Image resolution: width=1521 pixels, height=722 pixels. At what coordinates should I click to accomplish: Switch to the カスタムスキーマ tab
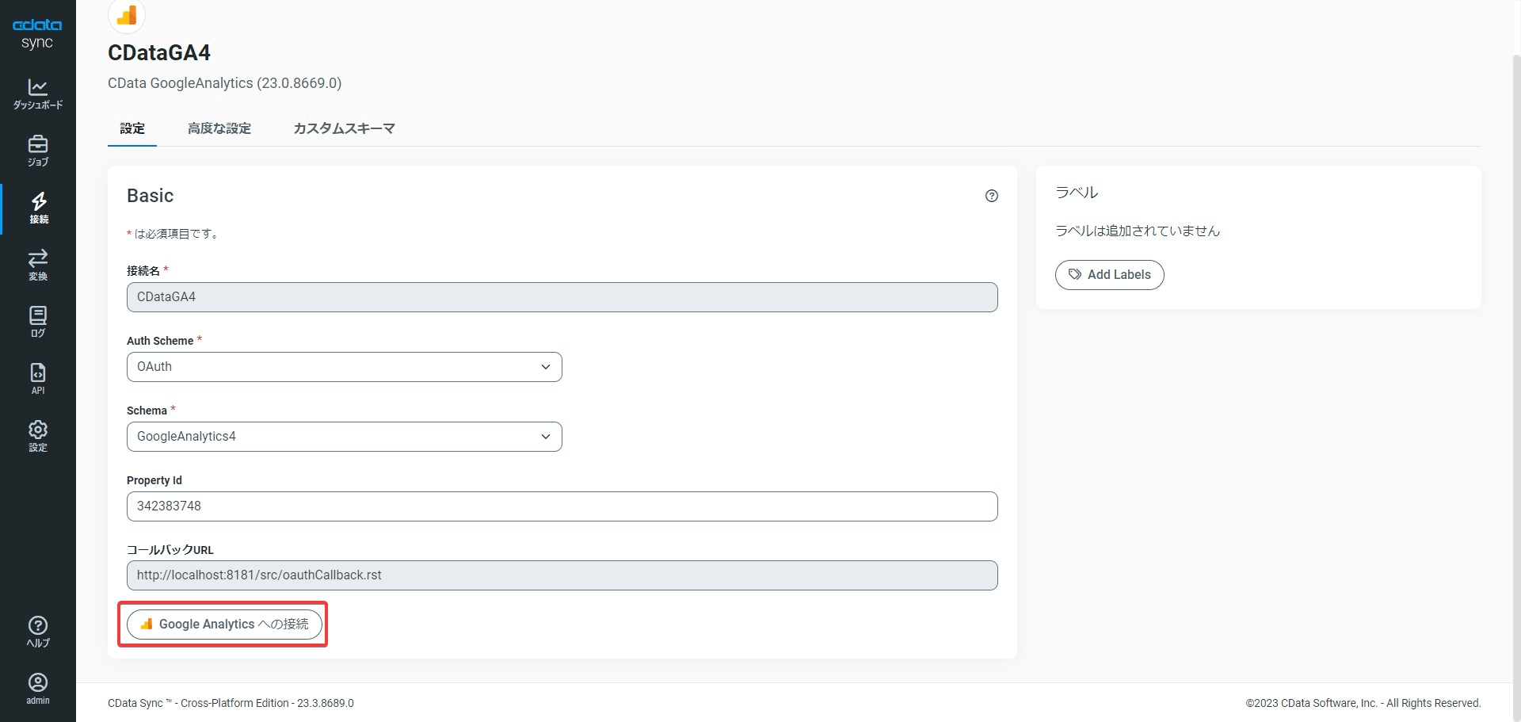tap(344, 128)
